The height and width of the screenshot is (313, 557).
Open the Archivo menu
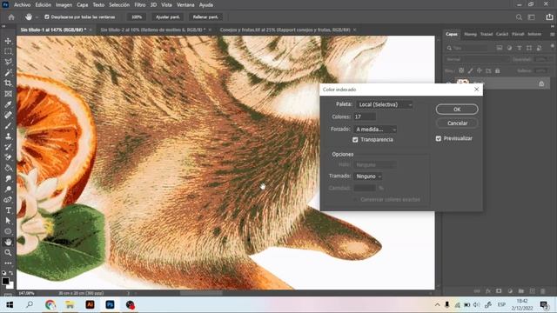point(22,5)
